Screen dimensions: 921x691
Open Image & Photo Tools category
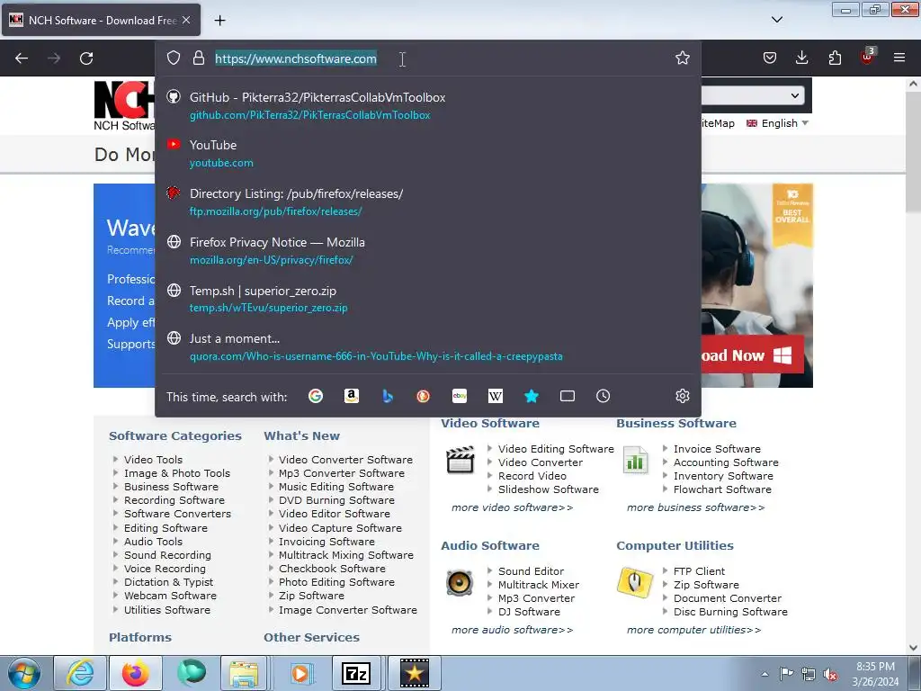coord(177,473)
